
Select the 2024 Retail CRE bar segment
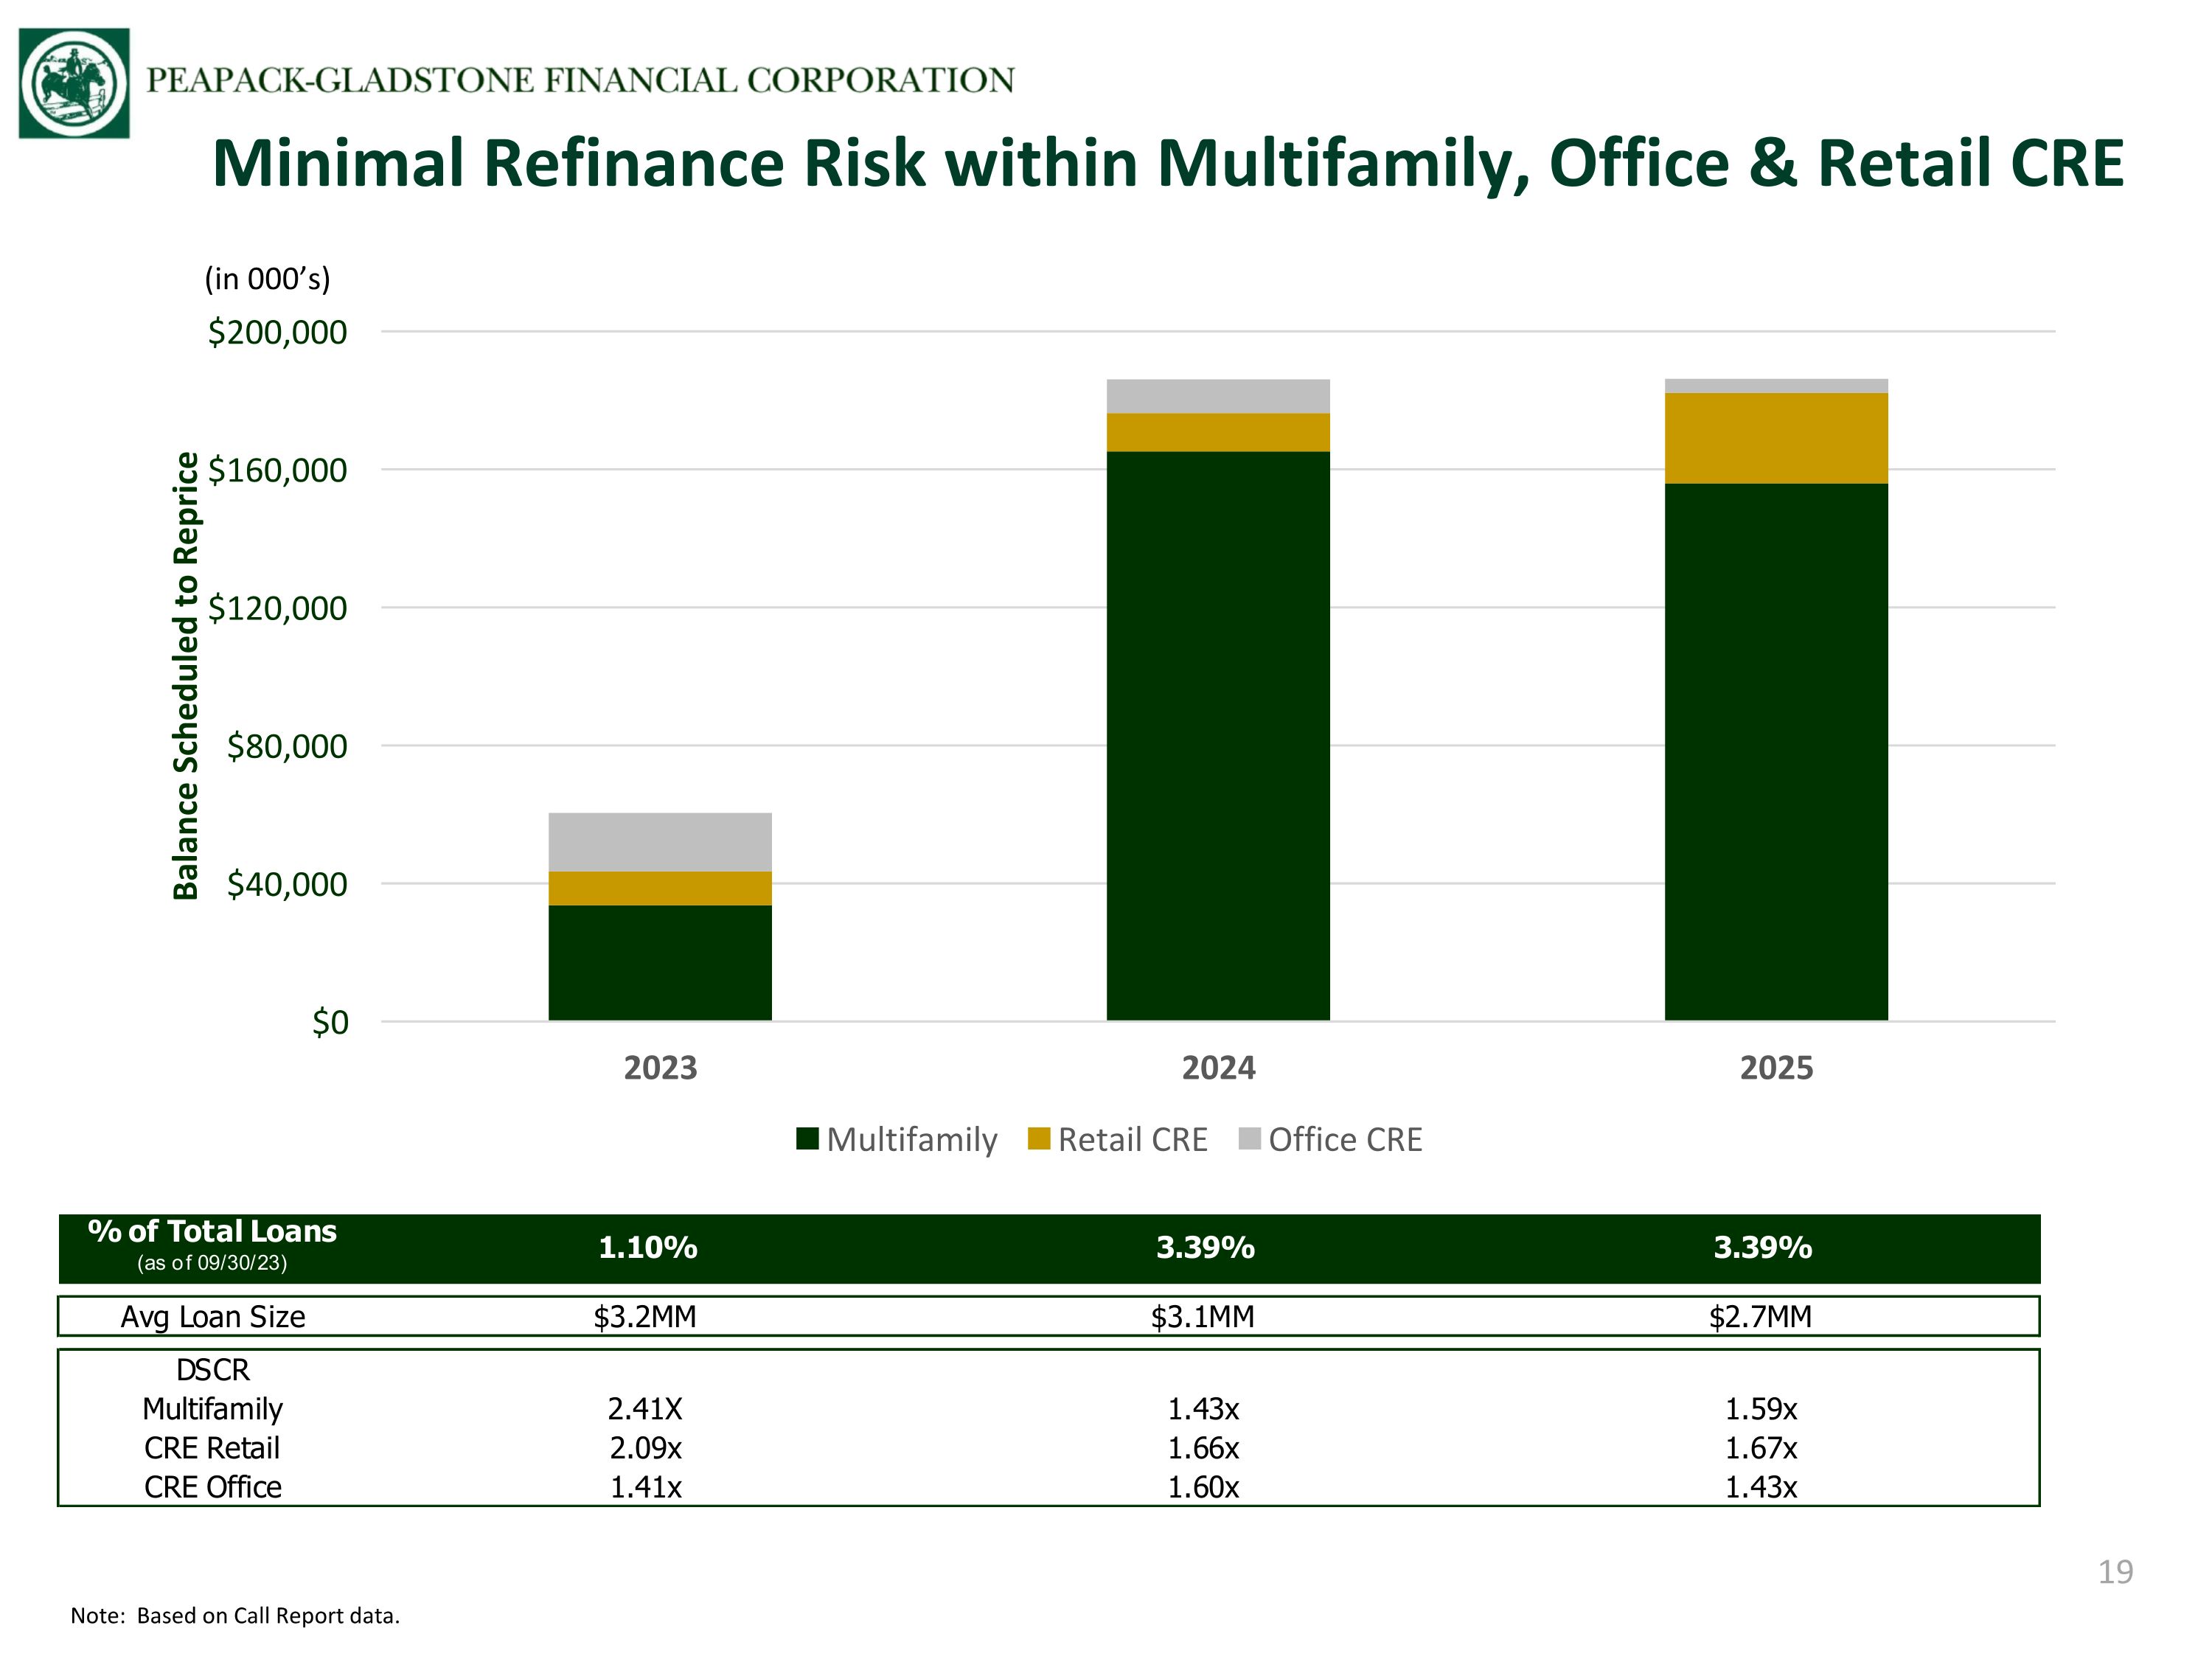click(x=1218, y=433)
